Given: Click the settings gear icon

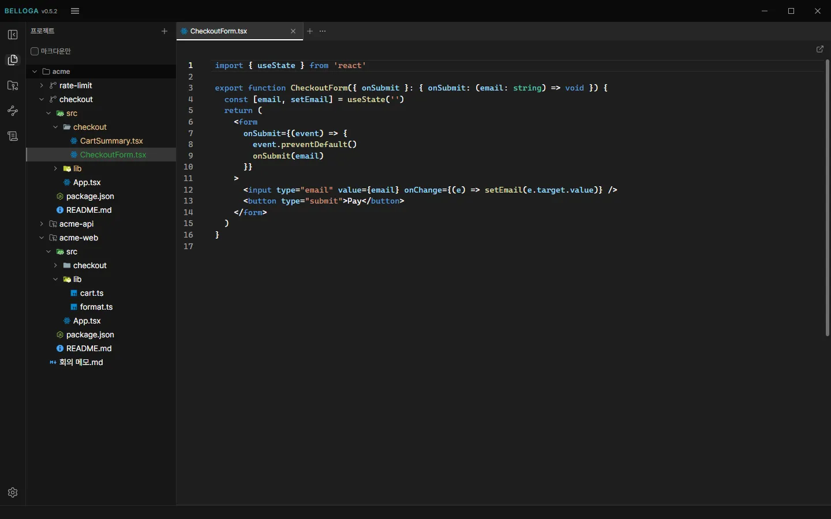Looking at the screenshot, I should [x=13, y=492].
